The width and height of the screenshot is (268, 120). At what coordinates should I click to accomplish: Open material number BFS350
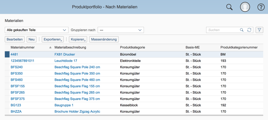tap(17, 73)
